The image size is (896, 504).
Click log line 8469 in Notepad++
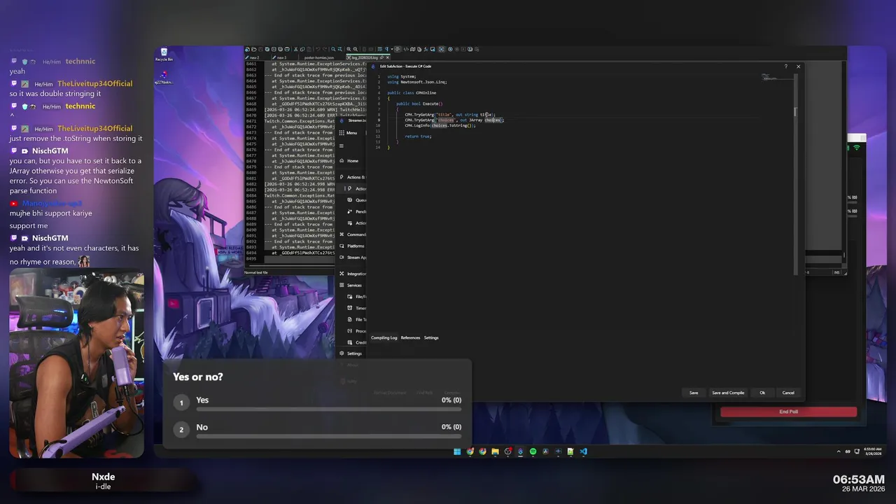[305, 110]
